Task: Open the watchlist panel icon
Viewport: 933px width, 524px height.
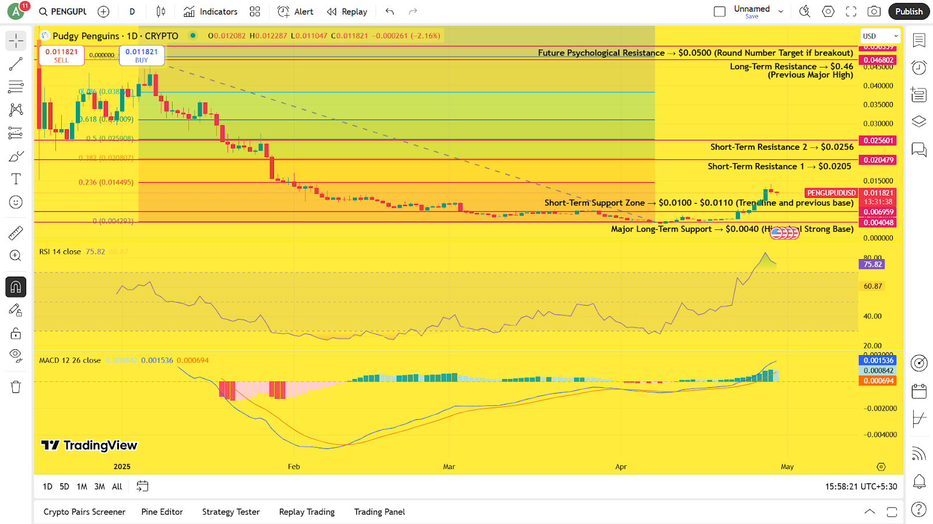Action: click(x=919, y=41)
